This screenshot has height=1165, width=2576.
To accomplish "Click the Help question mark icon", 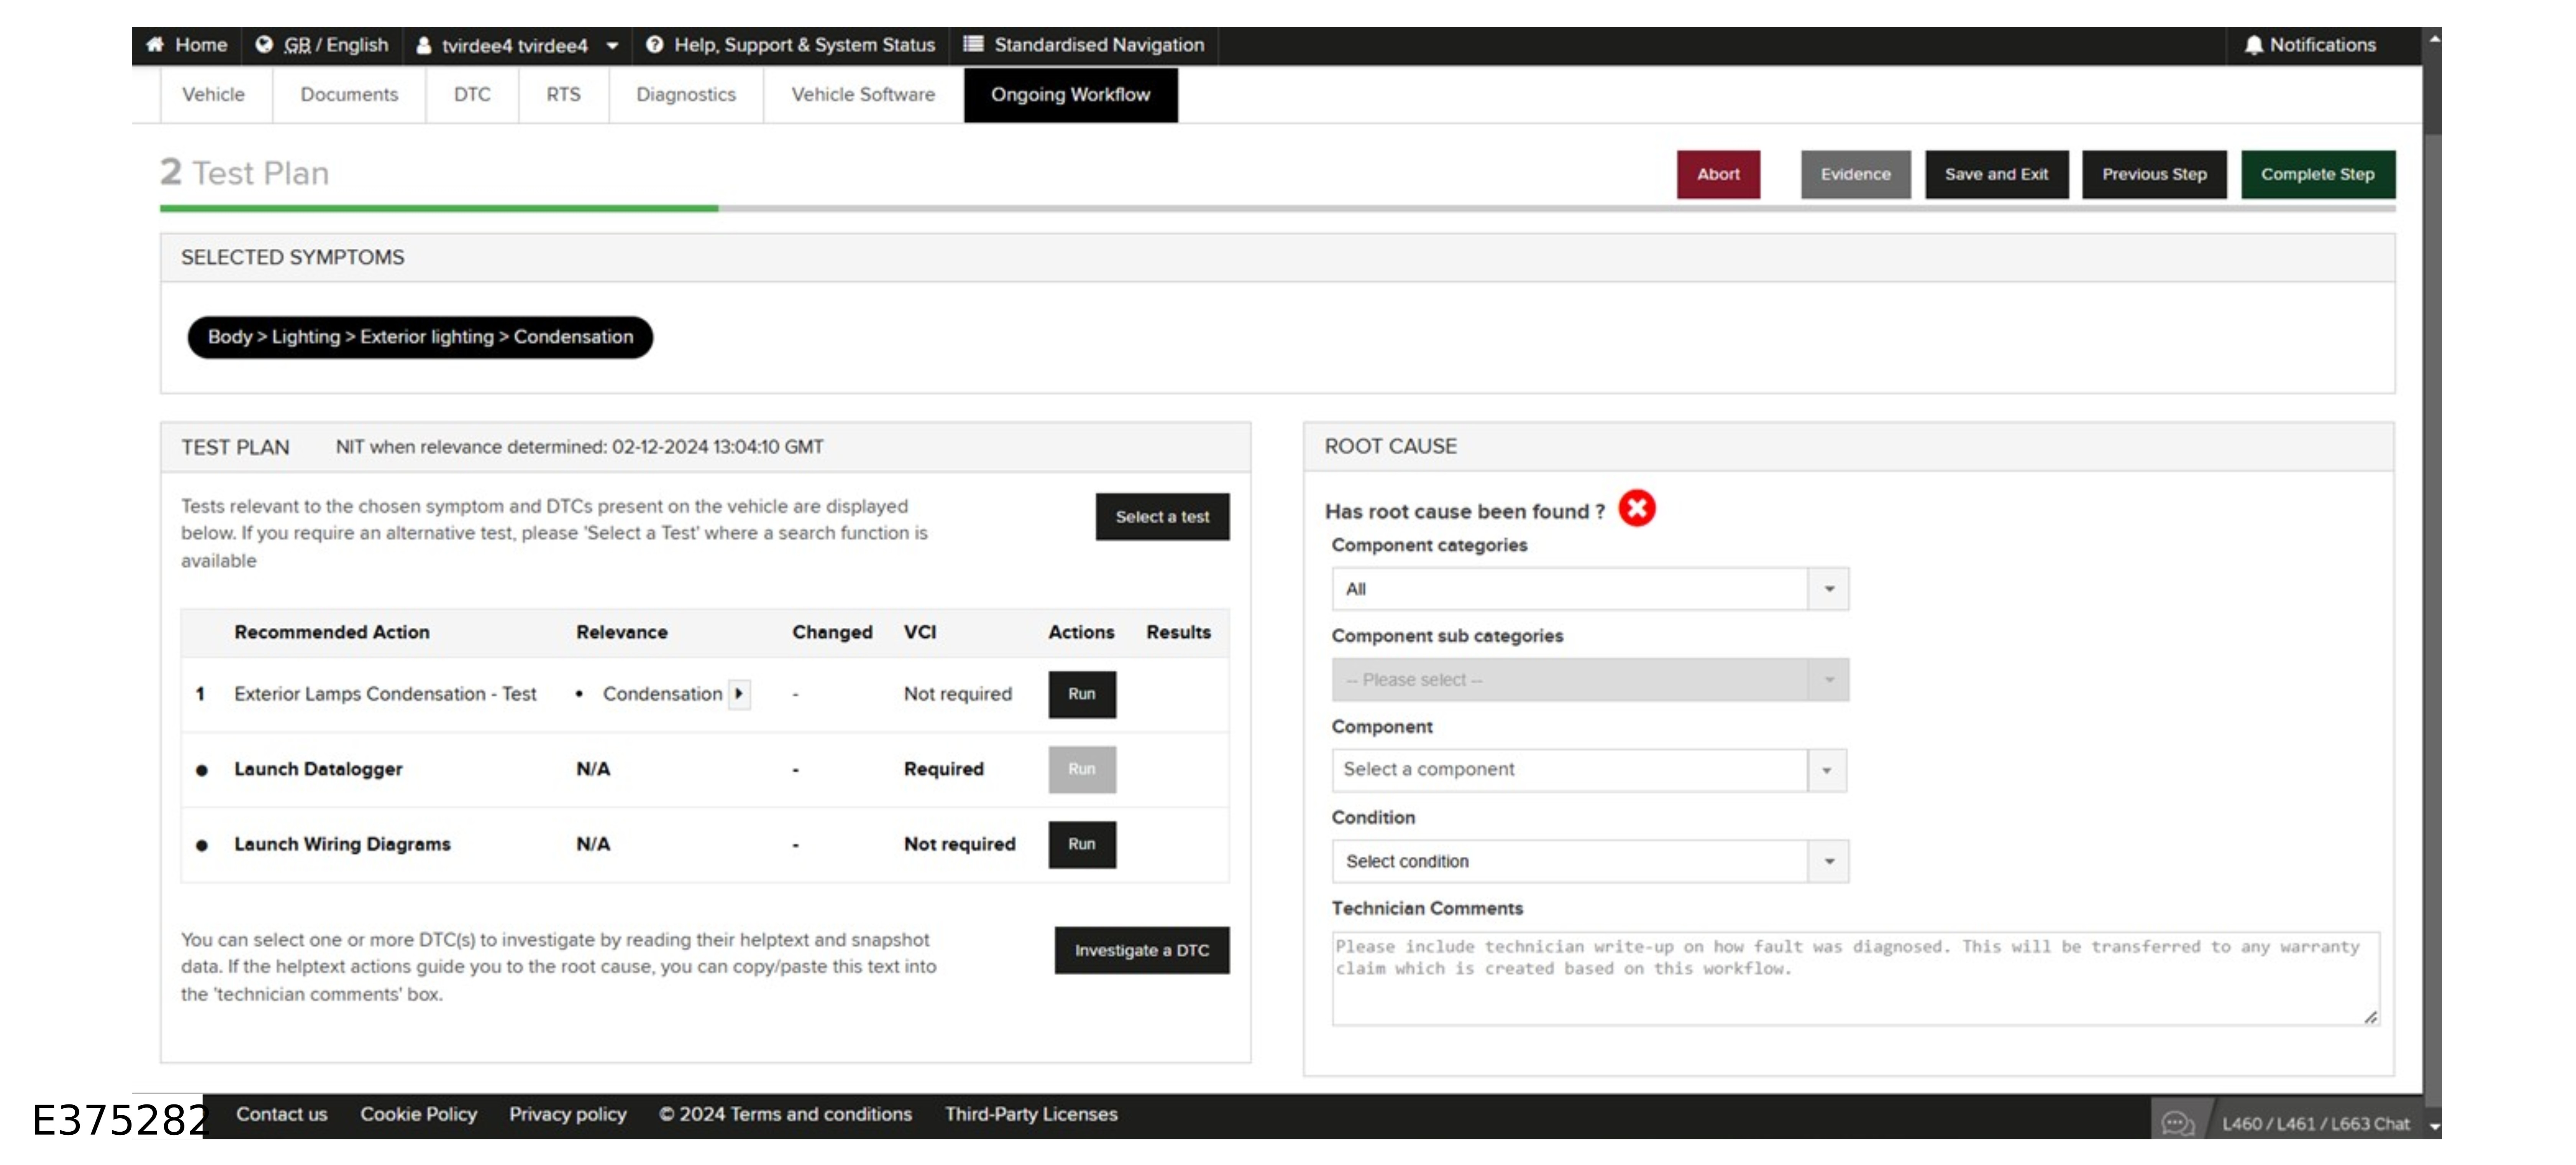I will pos(655,45).
